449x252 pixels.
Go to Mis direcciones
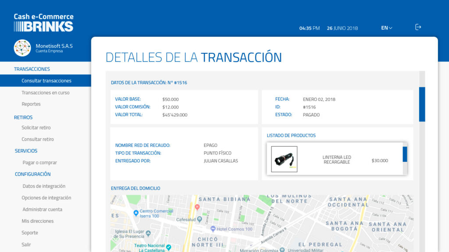coord(37,221)
